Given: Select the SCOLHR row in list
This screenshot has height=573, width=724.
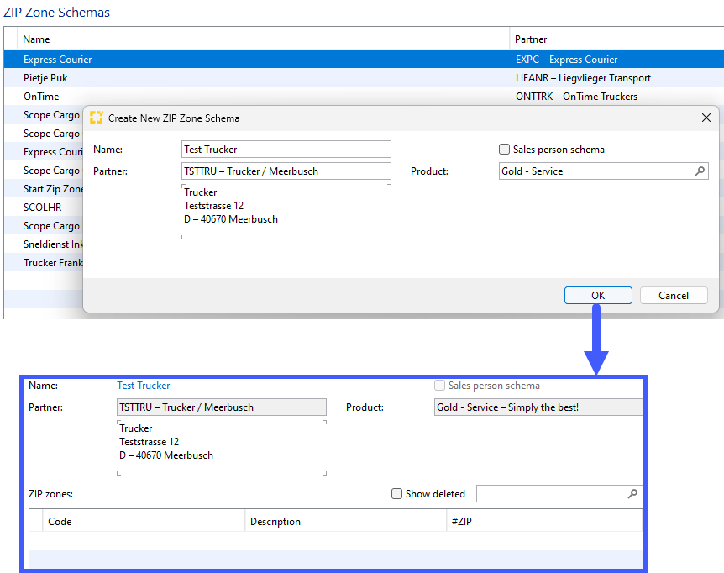Looking at the screenshot, I should [x=44, y=207].
